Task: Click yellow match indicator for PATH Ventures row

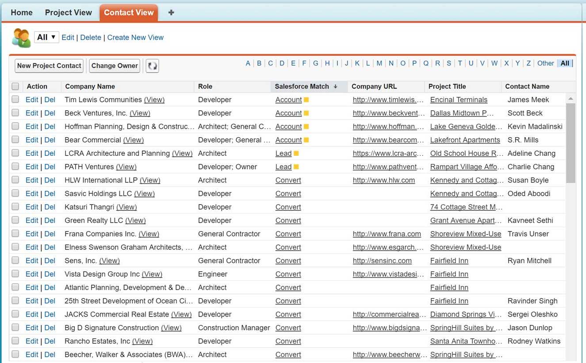Action: pyautogui.click(x=296, y=167)
